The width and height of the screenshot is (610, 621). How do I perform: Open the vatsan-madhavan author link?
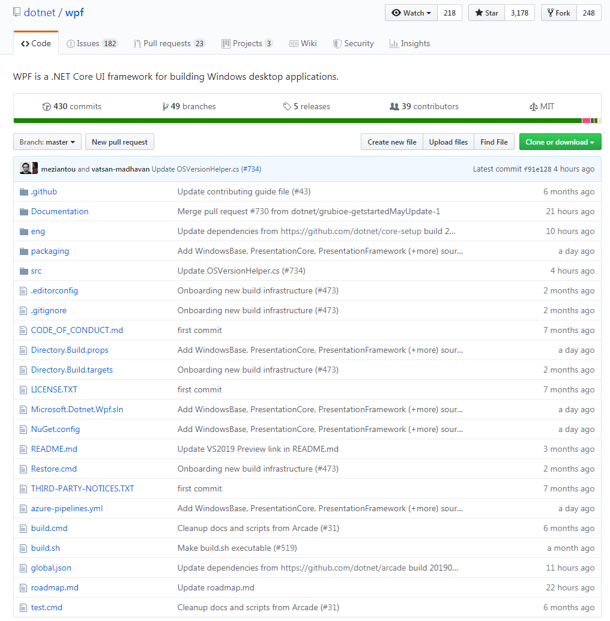[x=121, y=169]
